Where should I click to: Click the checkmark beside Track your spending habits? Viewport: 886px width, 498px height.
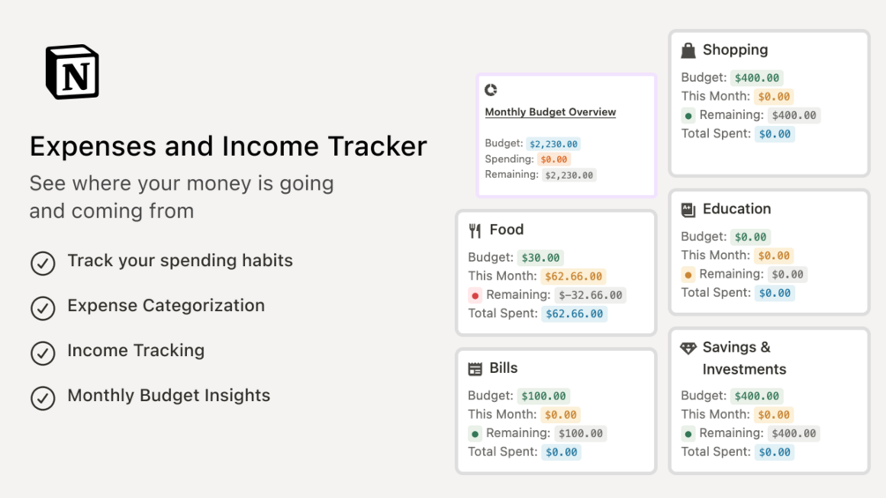42,263
